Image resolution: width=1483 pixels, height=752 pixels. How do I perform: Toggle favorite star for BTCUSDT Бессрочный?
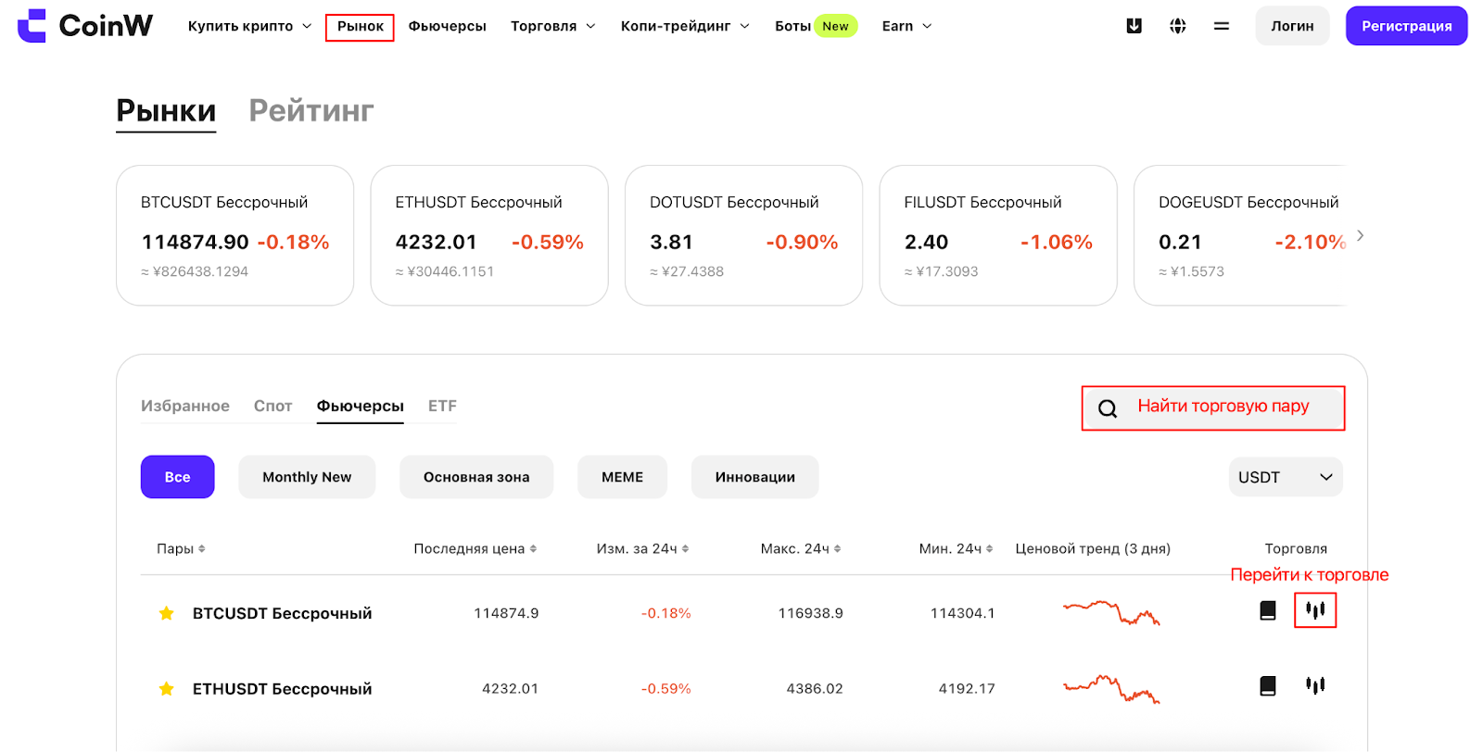tap(167, 613)
